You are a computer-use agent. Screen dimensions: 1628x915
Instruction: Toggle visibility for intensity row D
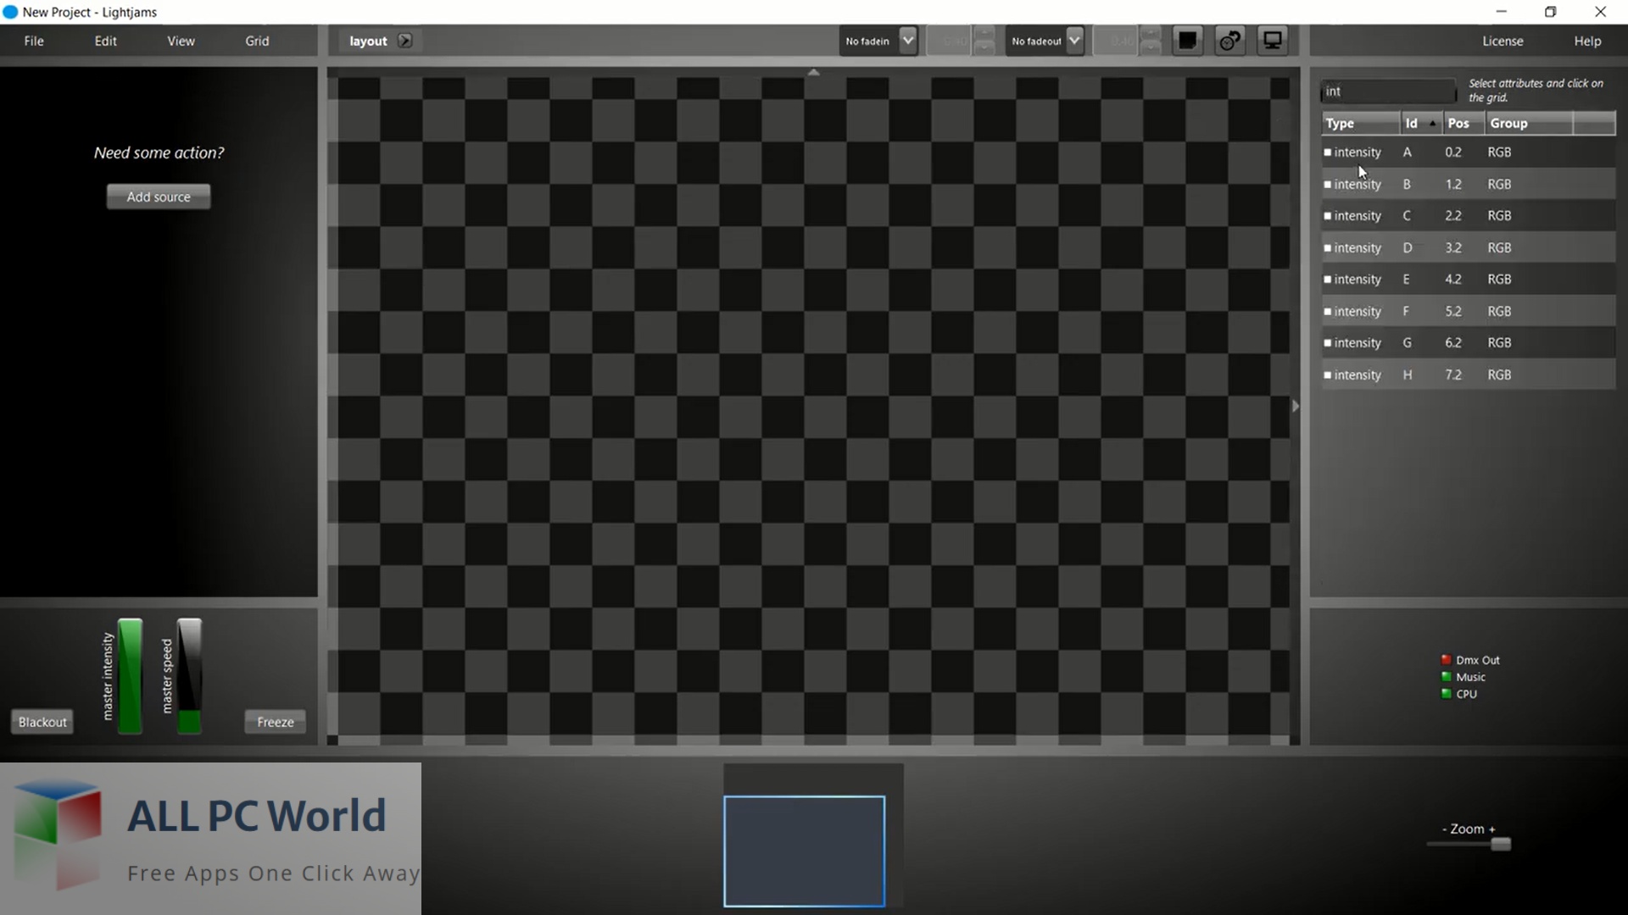click(1326, 247)
